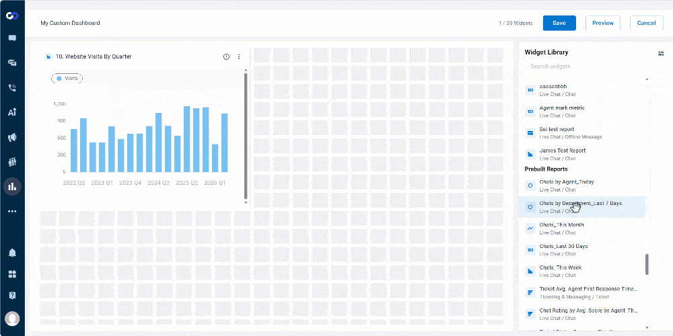Toggle the Widget Library grid view icon
This screenshot has width=673, height=336.
(661, 53)
